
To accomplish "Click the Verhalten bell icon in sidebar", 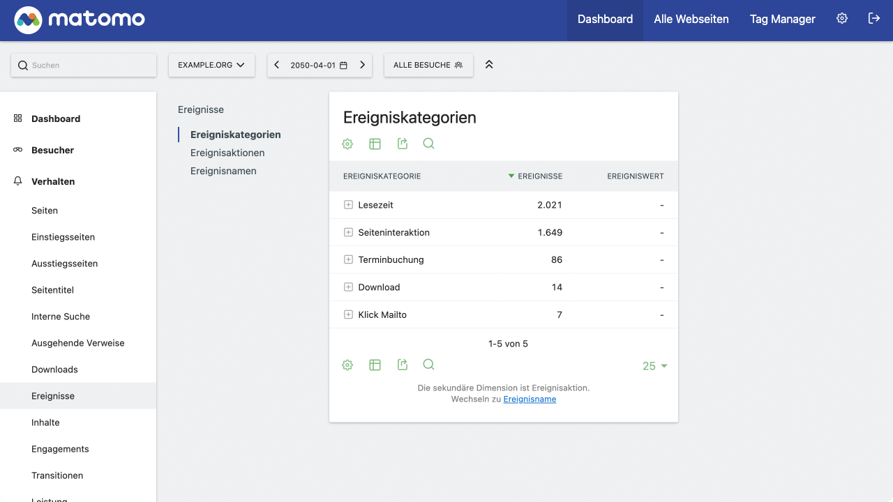I will [x=18, y=181].
